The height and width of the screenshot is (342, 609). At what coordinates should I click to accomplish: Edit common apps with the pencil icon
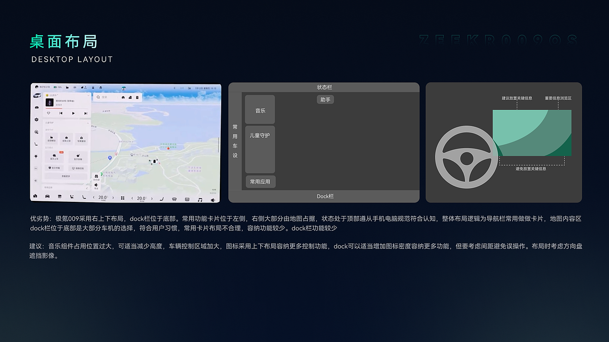87,188
